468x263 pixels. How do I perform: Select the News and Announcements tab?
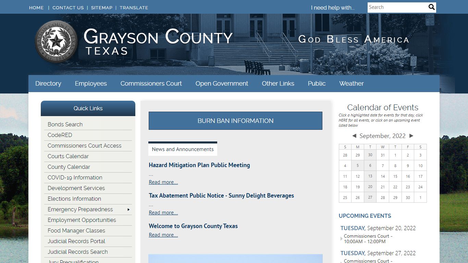point(183,149)
